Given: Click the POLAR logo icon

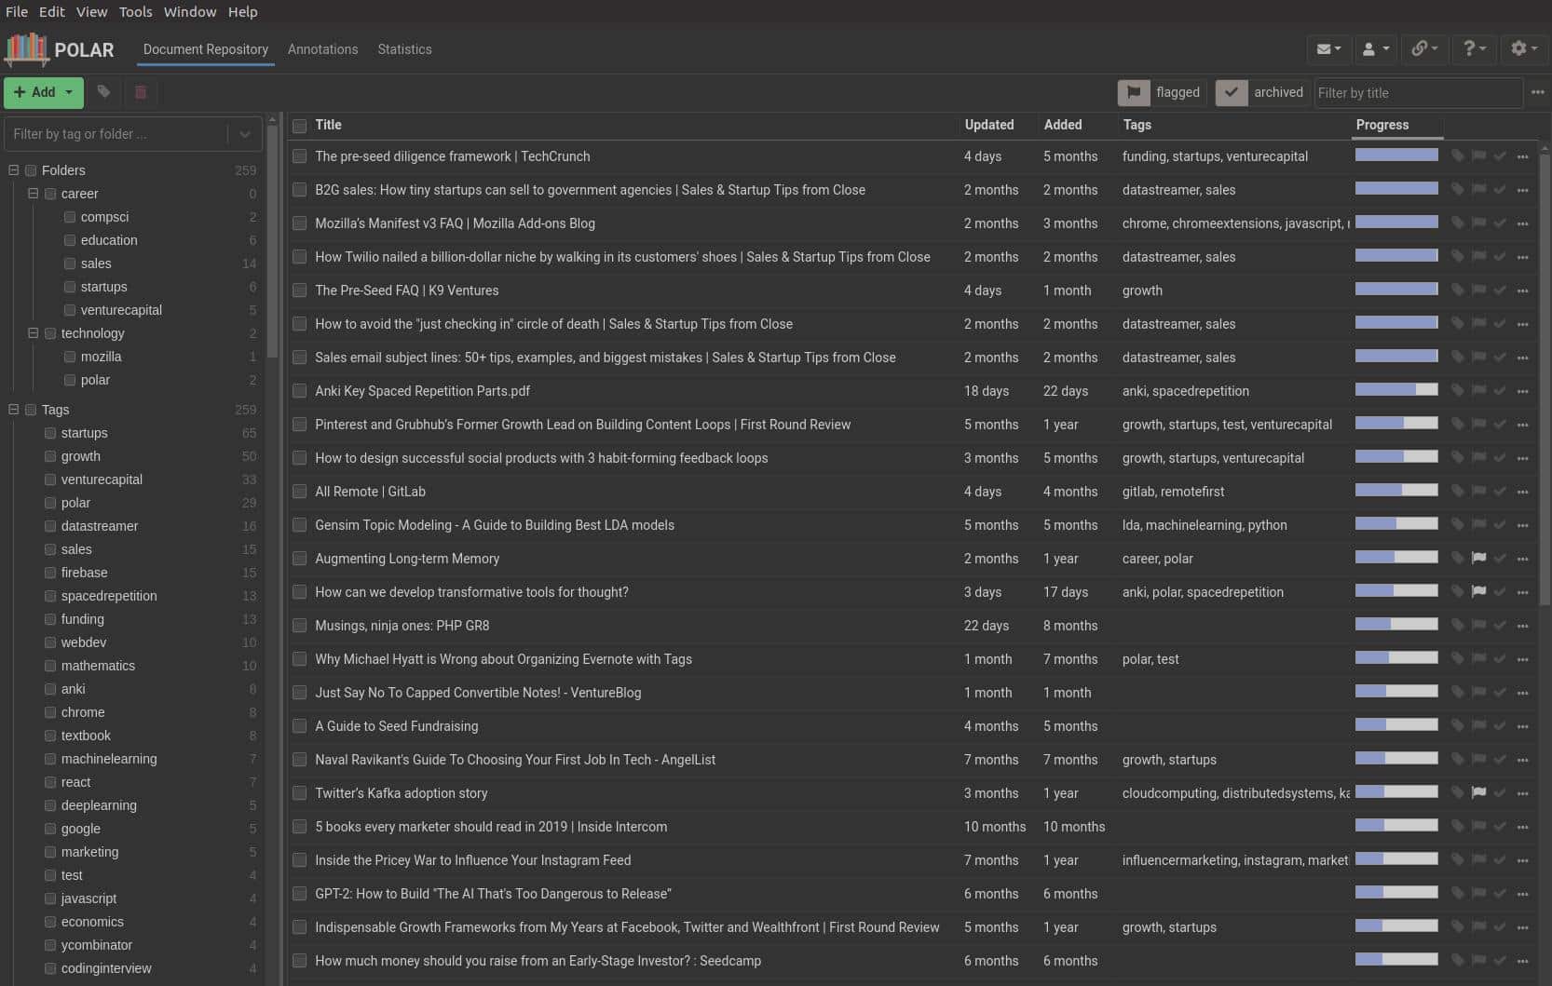Looking at the screenshot, I should [27, 49].
